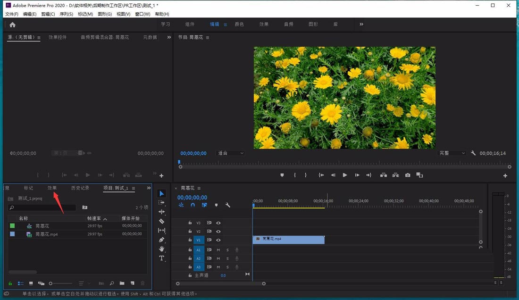Open the 序列(S) menu
The height and width of the screenshot is (300, 519).
[67, 14]
